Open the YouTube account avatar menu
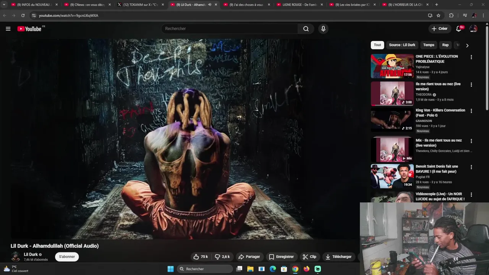The image size is (489, 275). 473,29
